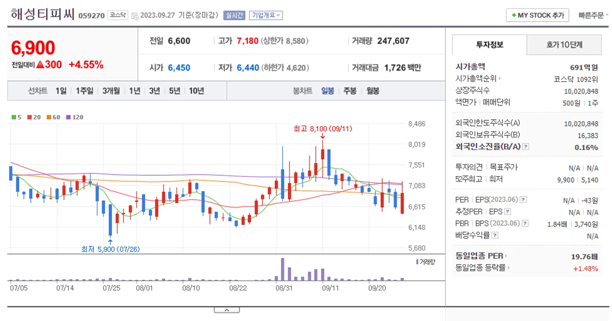Show the 일봉 daily candle chart
This screenshot has width=612, height=321.
click(328, 91)
